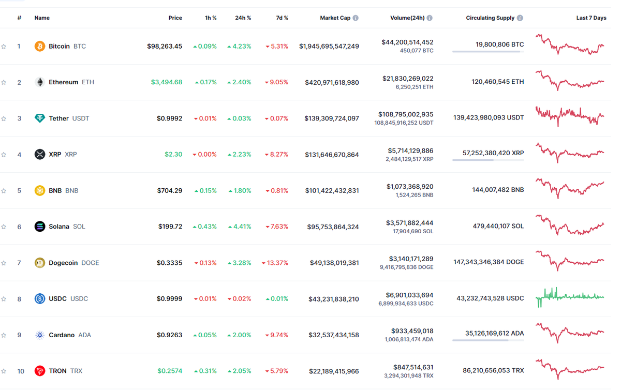
Task: Click Tether volume $108,795,002,935
Action: [x=406, y=114]
